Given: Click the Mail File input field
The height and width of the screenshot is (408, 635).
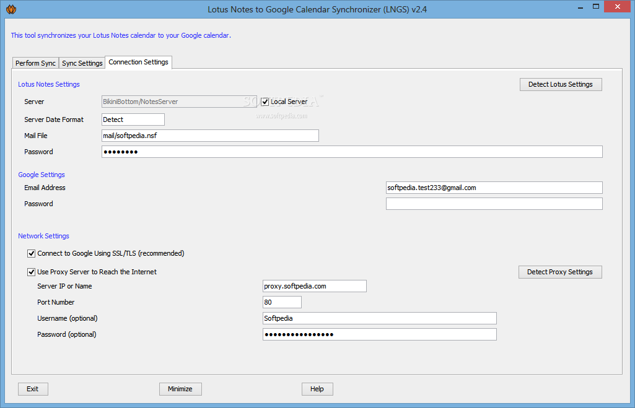Looking at the screenshot, I should (x=210, y=136).
